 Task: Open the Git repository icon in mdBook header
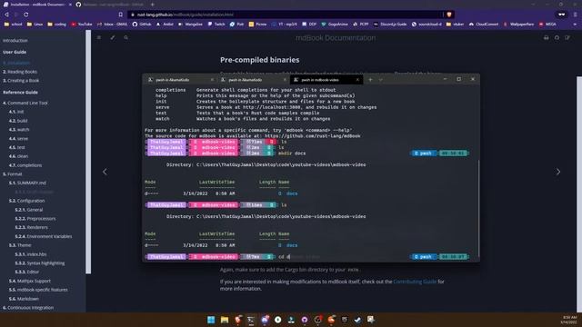tap(557, 37)
